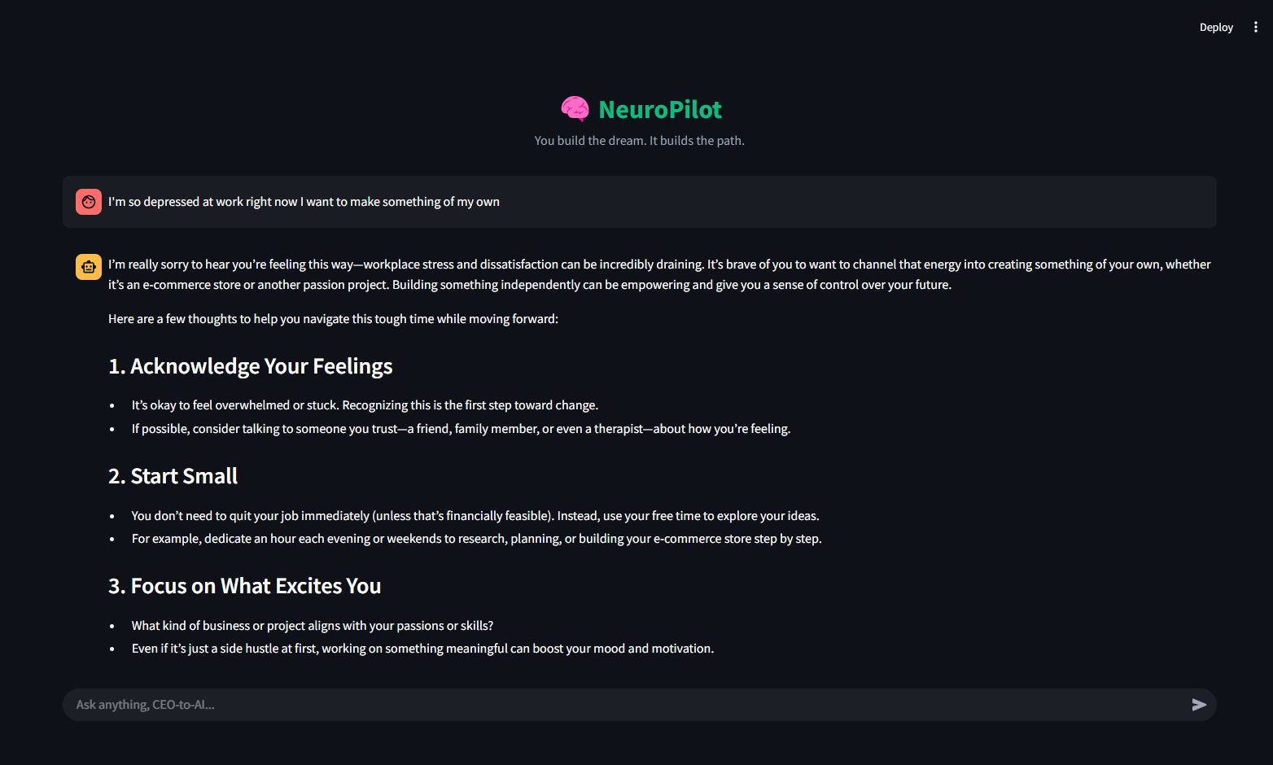Send the message with the arrow icon
The image size is (1273, 765).
pyautogui.click(x=1199, y=705)
